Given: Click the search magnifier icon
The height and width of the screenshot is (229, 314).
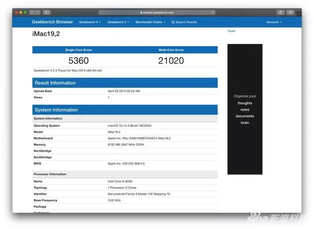Looking at the screenshot, I should pos(173,22).
